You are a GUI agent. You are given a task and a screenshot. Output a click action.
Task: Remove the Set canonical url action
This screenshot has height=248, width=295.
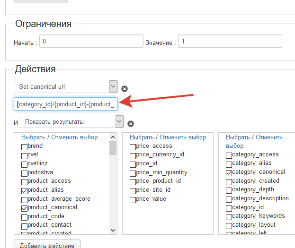click(x=125, y=88)
